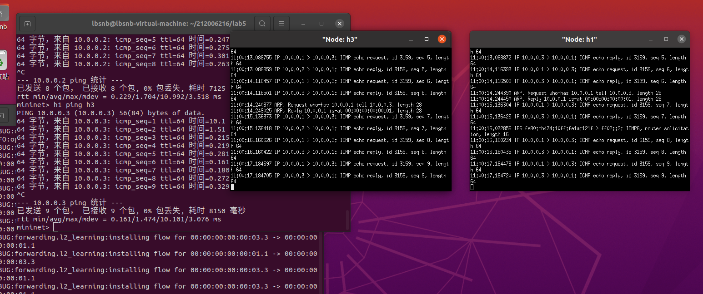Open the lab5 terminal hamburger menu
Viewport: 703px width, 294px height.
click(281, 24)
